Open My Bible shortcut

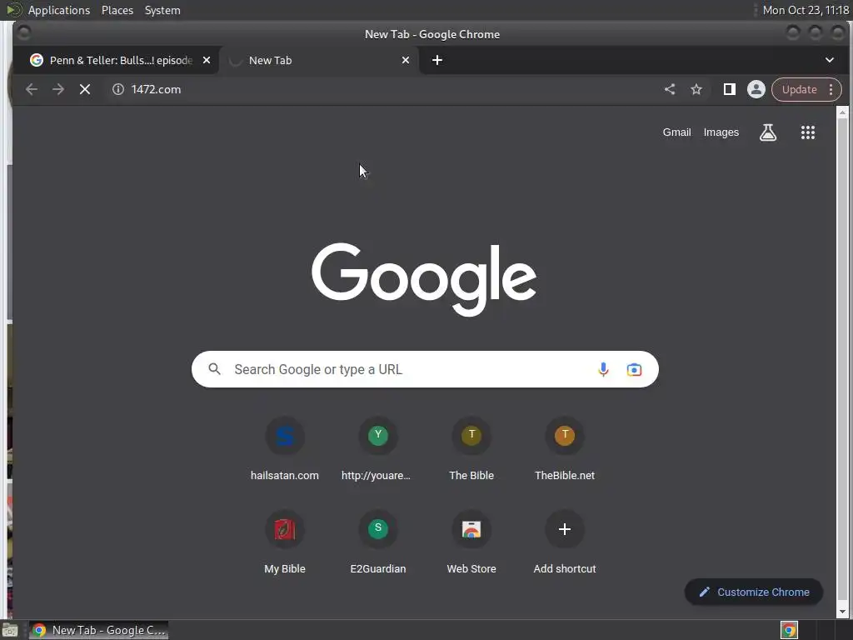click(x=285, y=542)
